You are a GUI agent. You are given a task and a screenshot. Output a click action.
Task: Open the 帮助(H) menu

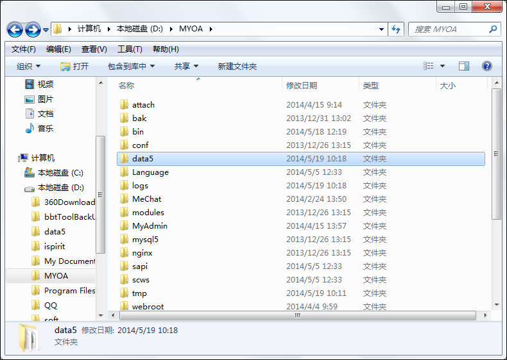click(166, 49)
